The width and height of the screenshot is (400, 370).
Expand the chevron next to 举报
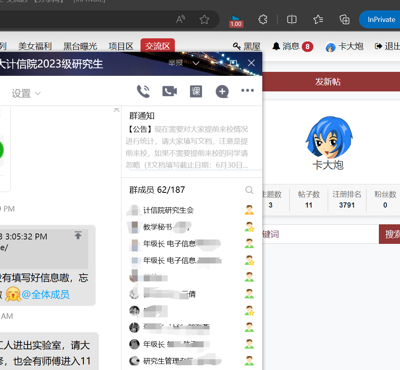click(x=196, y=63)
